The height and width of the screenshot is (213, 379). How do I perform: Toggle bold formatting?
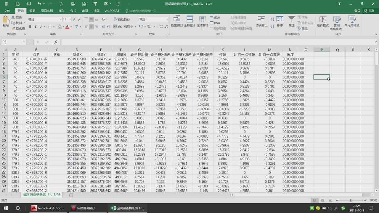30,27
